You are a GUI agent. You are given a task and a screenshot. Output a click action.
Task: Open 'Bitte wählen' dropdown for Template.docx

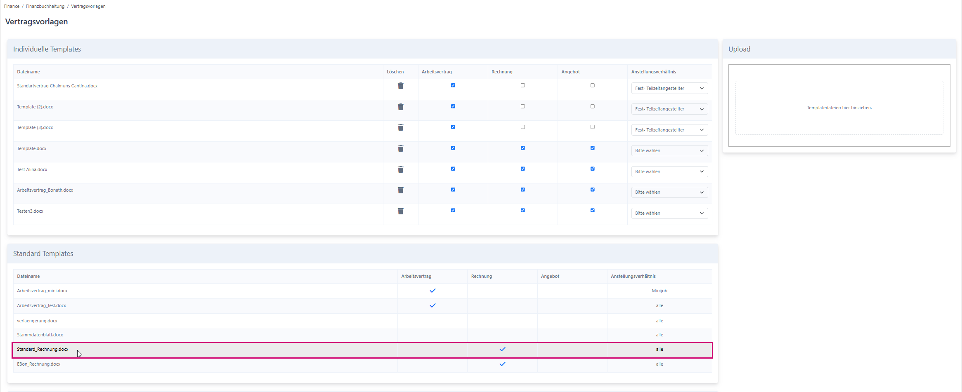point(669,150)
